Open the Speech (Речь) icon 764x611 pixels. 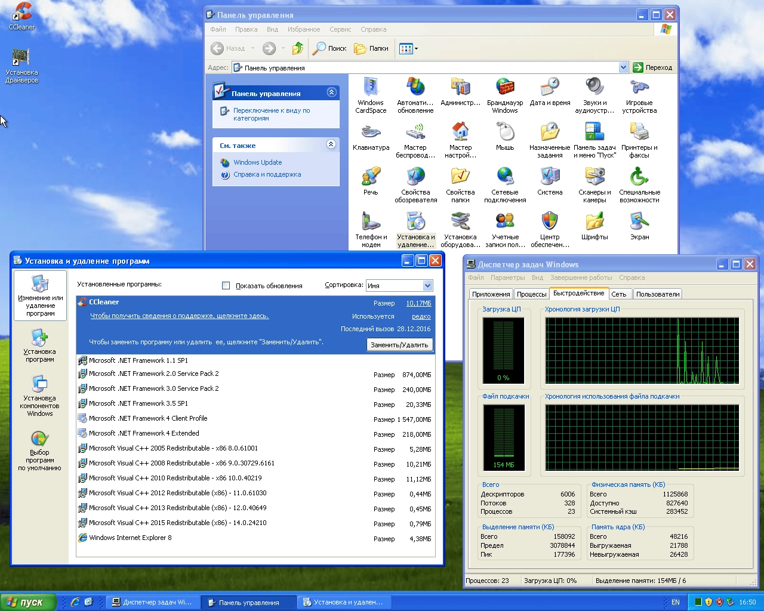(x=371, y=176)
